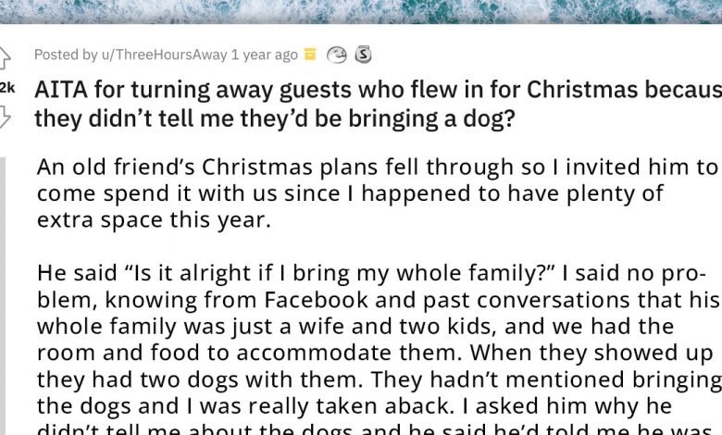
Task: Click the first award icon beside the timestamp
Action: [x=338, y=55]
